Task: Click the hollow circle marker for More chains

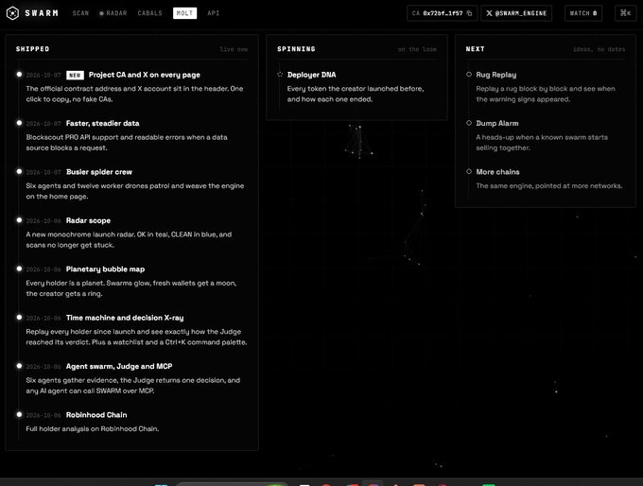Action: click(469, 171)
